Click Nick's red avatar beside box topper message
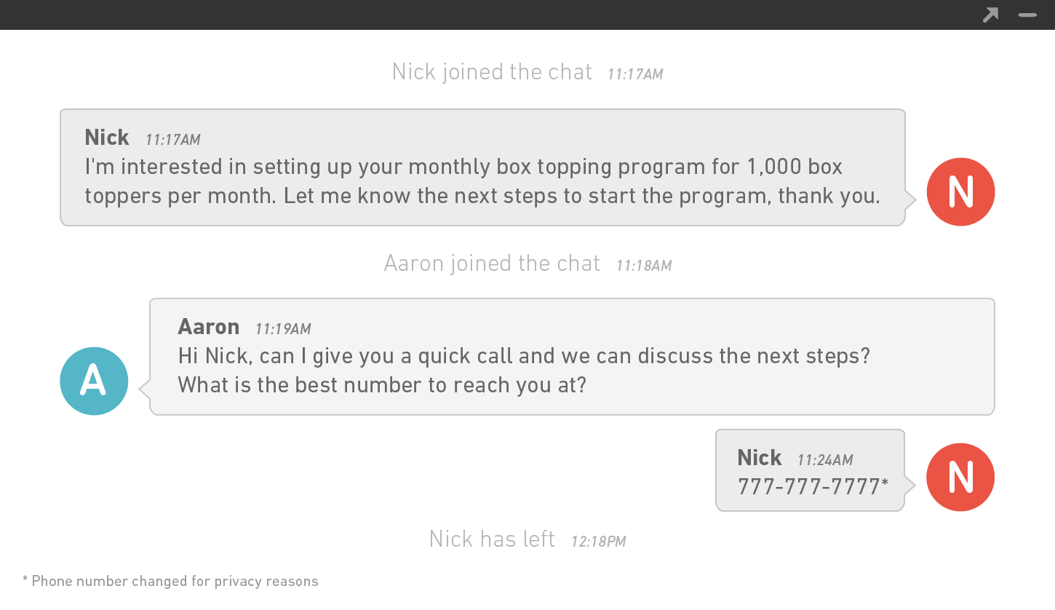The width and height of the screenshot is (1055, 610). [x=960, y=191]
